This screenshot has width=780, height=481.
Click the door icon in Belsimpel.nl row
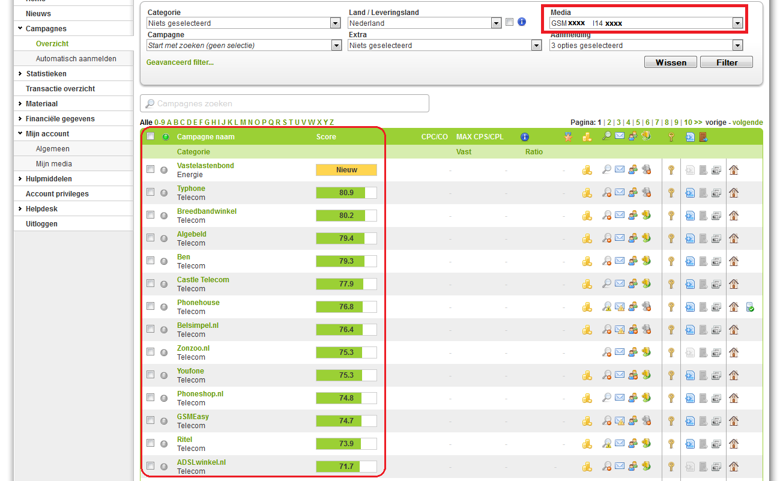point(704,330)
